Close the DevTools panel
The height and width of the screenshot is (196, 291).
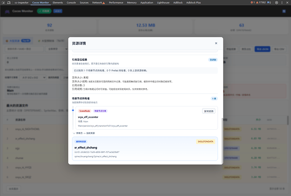click(287, 3)
